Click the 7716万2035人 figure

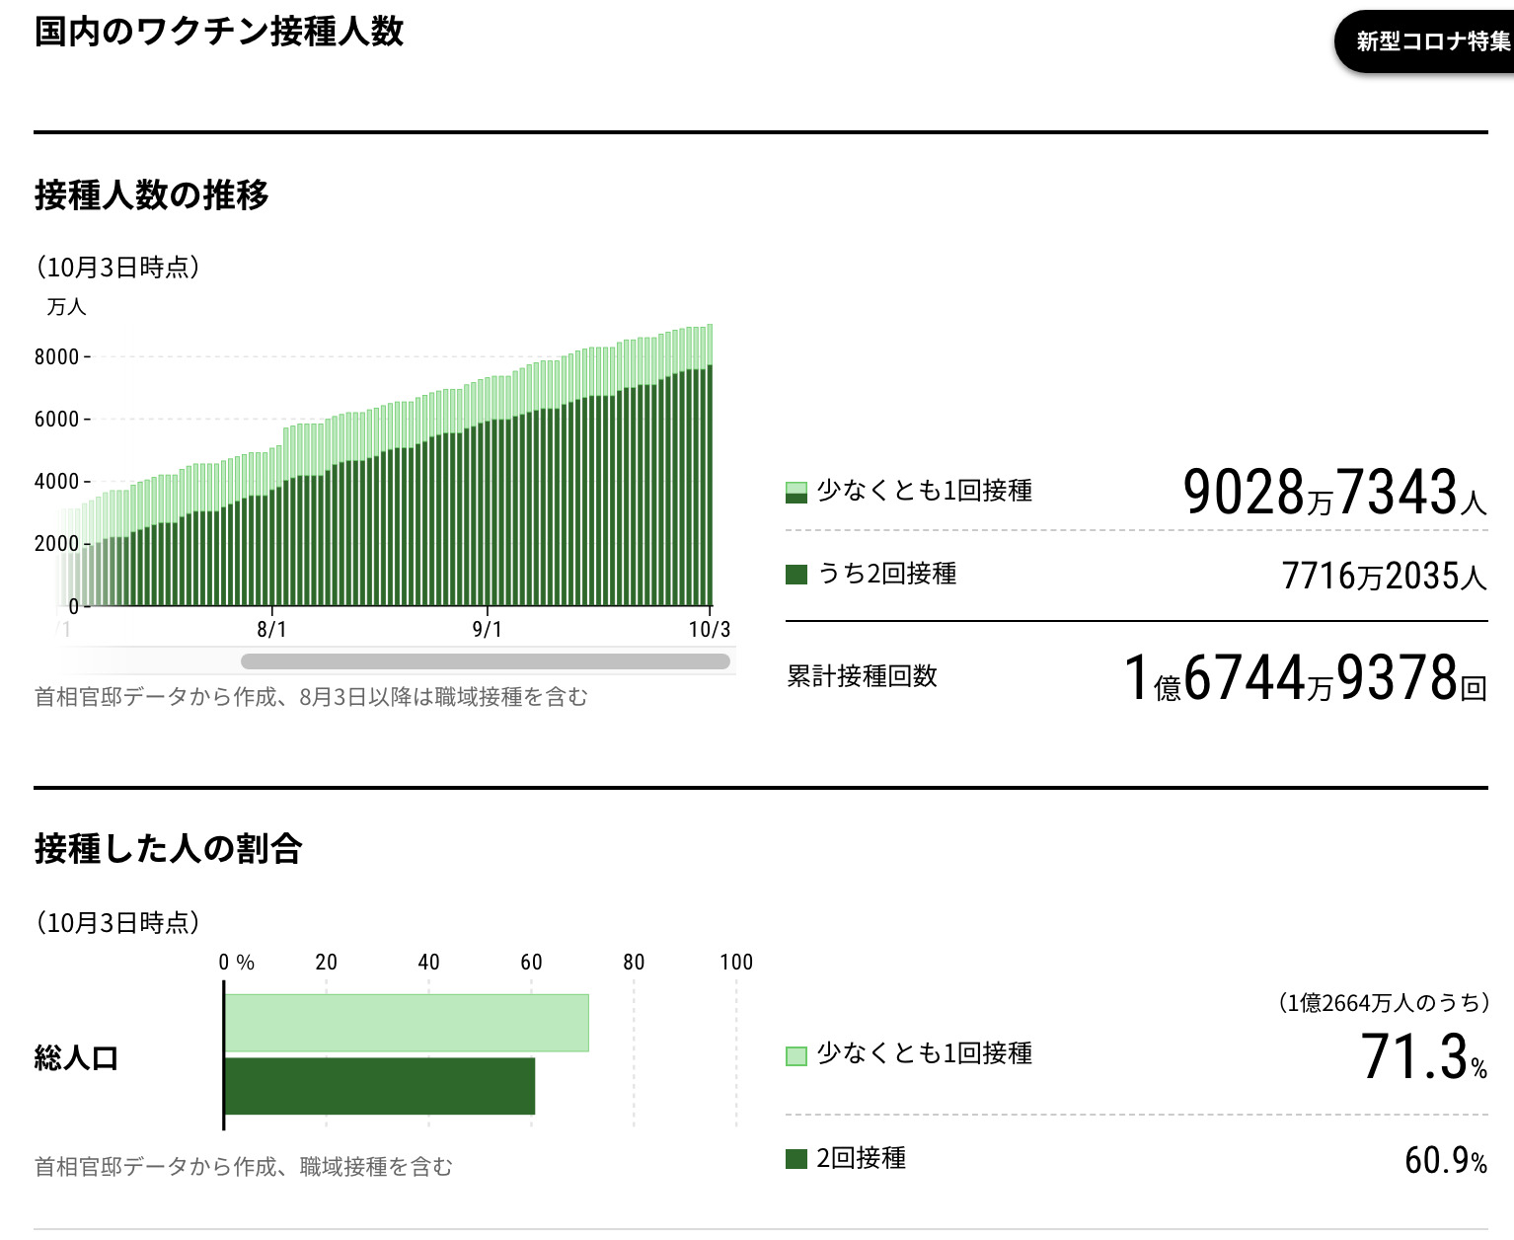(x=1383, y=576)
